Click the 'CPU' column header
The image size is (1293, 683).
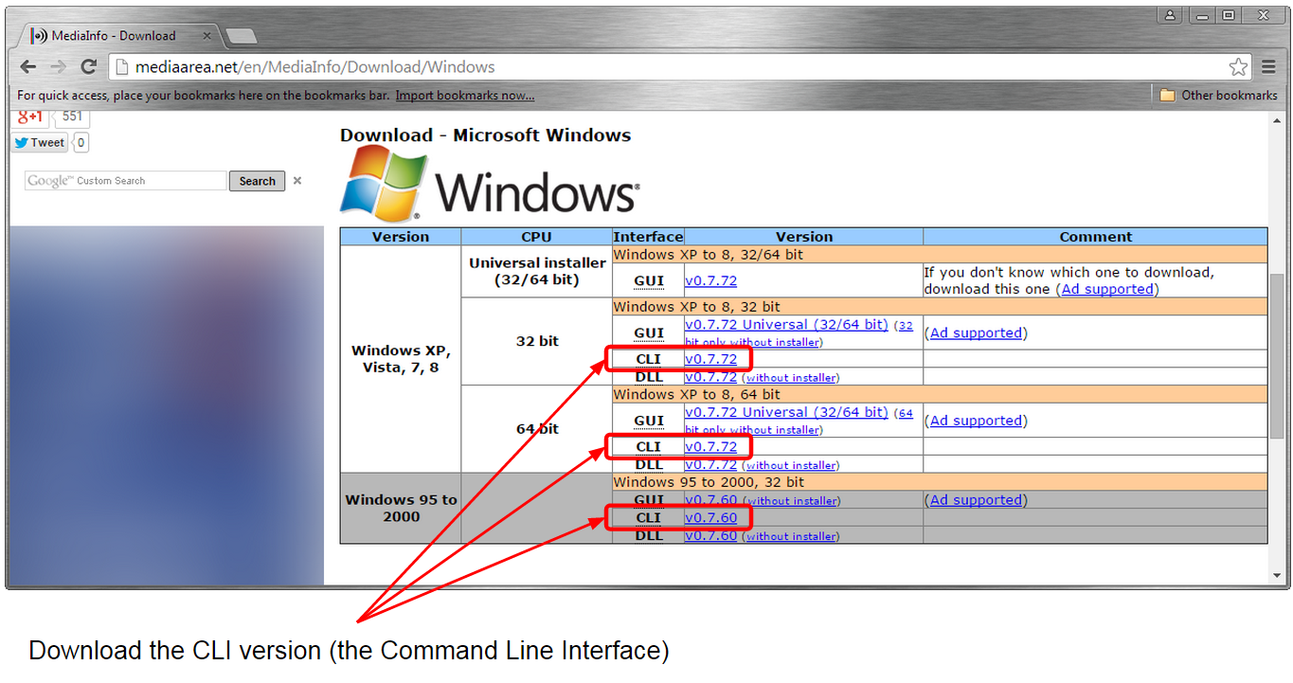pyautogui.click(x=537, y=237)
